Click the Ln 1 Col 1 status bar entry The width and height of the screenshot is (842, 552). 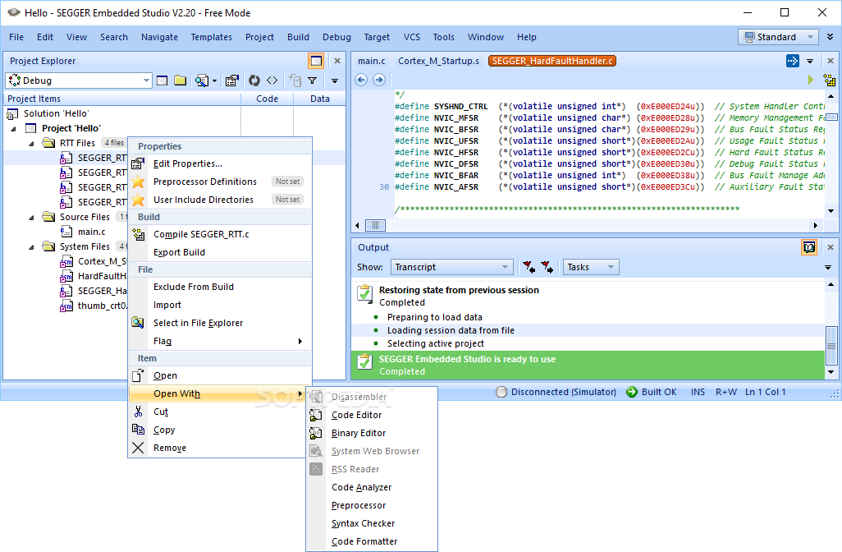765,392
